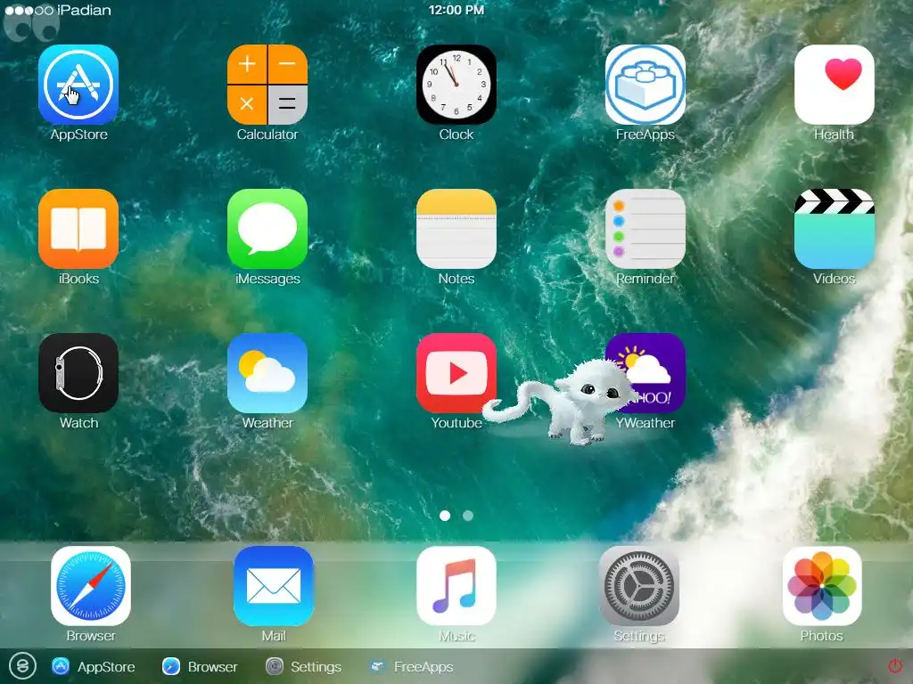Select the first home screen page dot
The width and height of the screenshot is (913, 684).
pyautogui.click(x=445, y=516)
